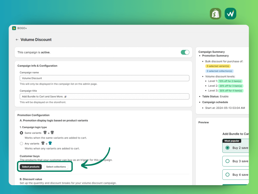Click the Campaign schedule label

[x=215, y=102]
